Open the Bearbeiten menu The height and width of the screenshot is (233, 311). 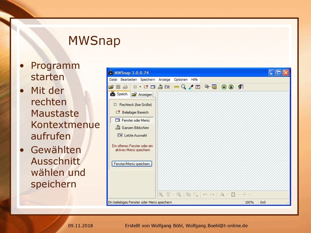click(129, 80)
